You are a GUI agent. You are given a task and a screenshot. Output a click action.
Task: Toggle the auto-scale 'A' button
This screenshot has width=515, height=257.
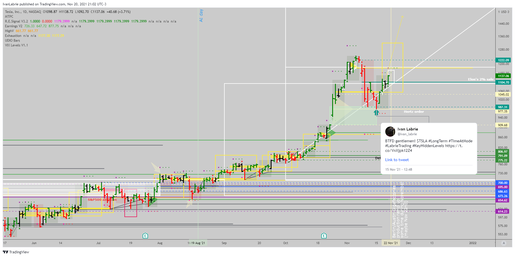click(504, 243)
